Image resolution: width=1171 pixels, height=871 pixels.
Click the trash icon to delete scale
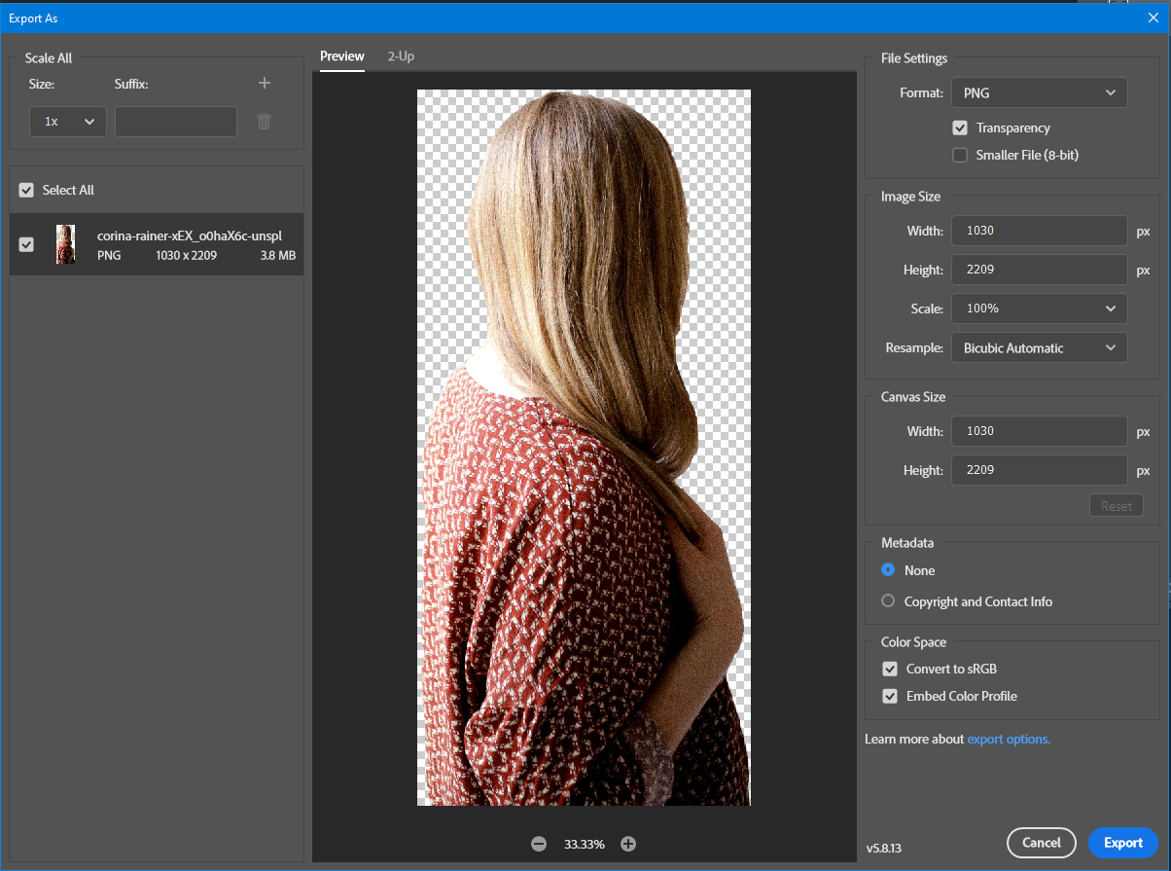(x=264, y=122)
